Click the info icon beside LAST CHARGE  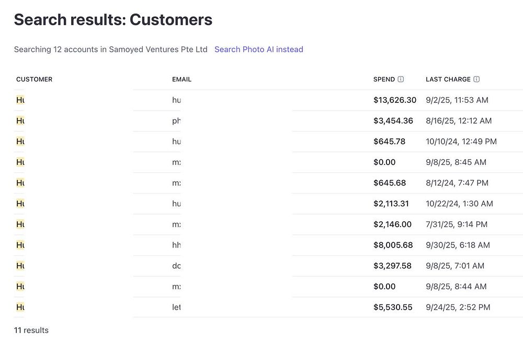476,79
